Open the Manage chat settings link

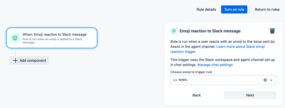(x=215, y=65)
